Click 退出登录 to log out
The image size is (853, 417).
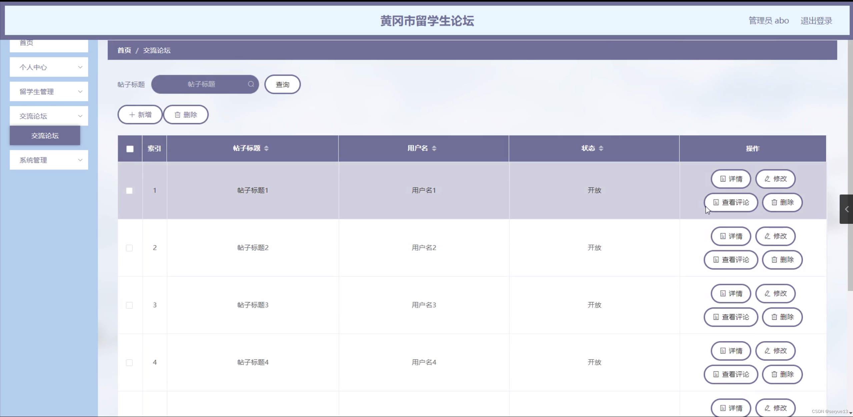pyautogui.click(x=816, y=21)
